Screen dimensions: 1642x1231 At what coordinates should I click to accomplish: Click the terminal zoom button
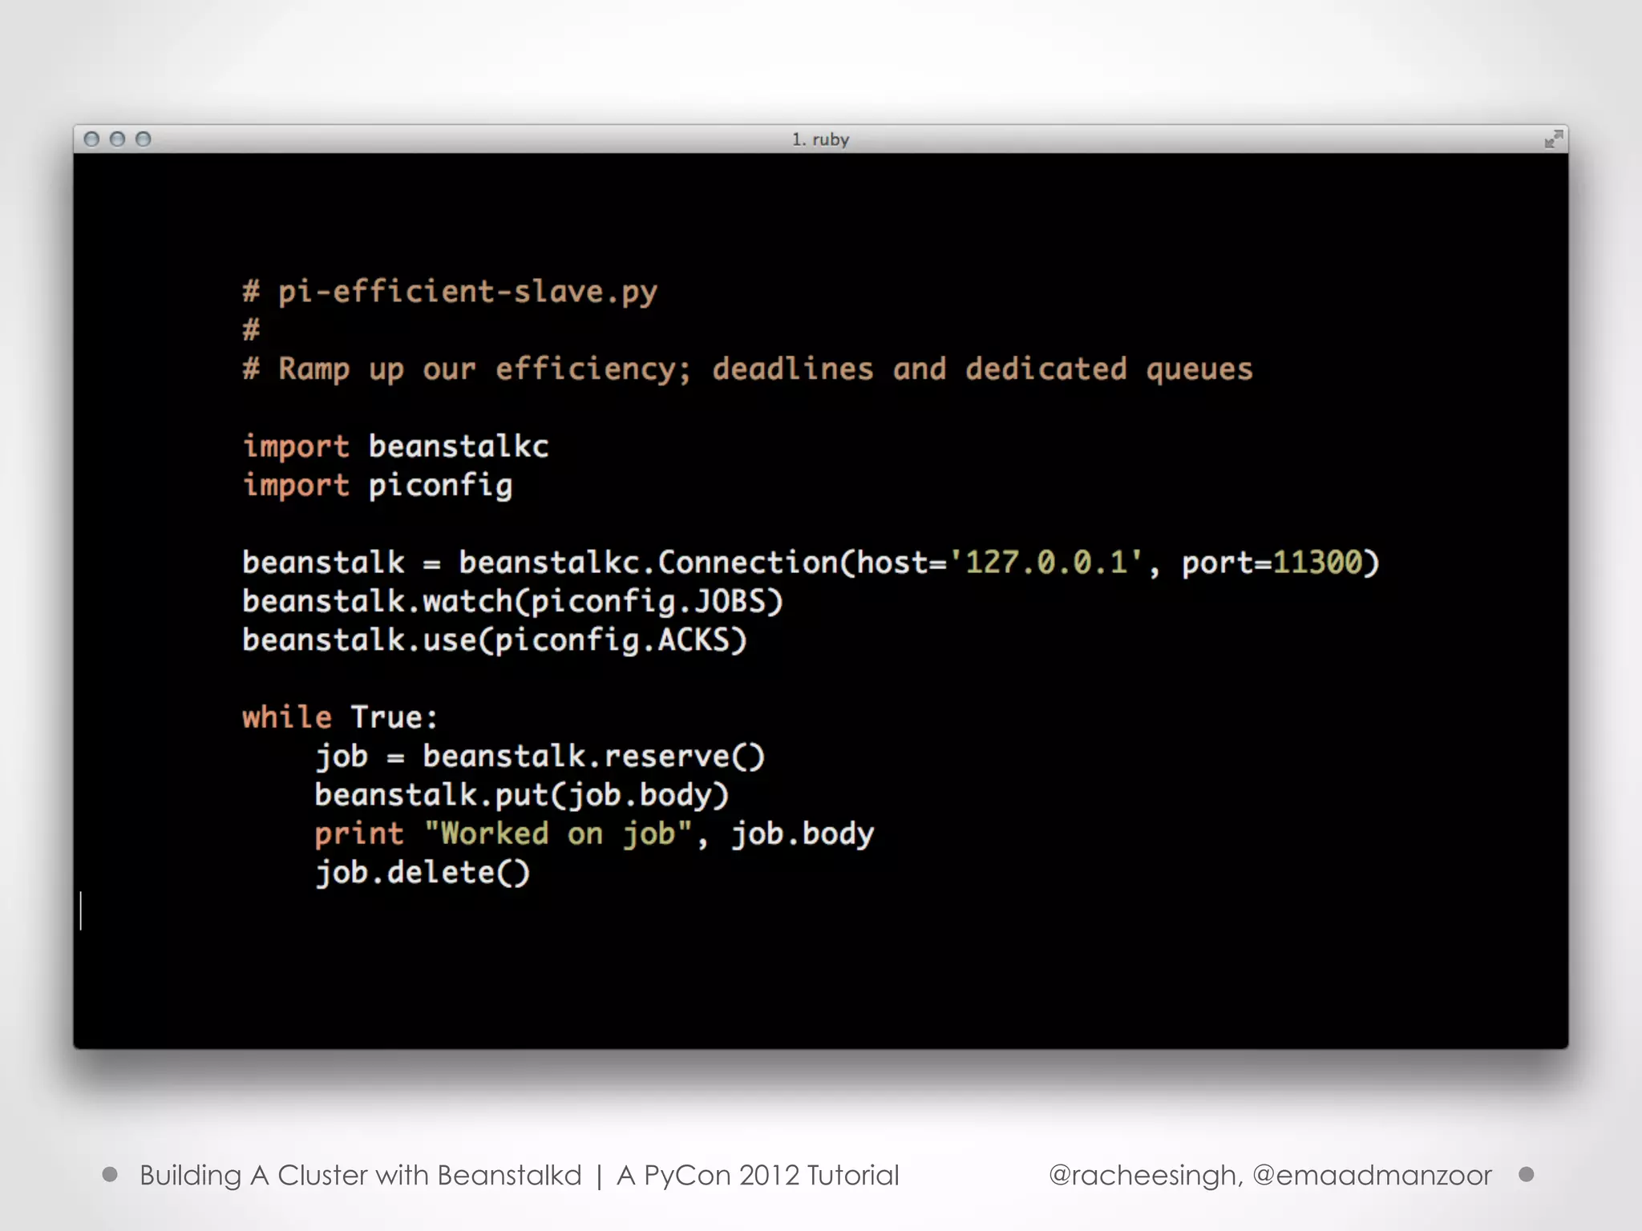(x=144, y=139)
